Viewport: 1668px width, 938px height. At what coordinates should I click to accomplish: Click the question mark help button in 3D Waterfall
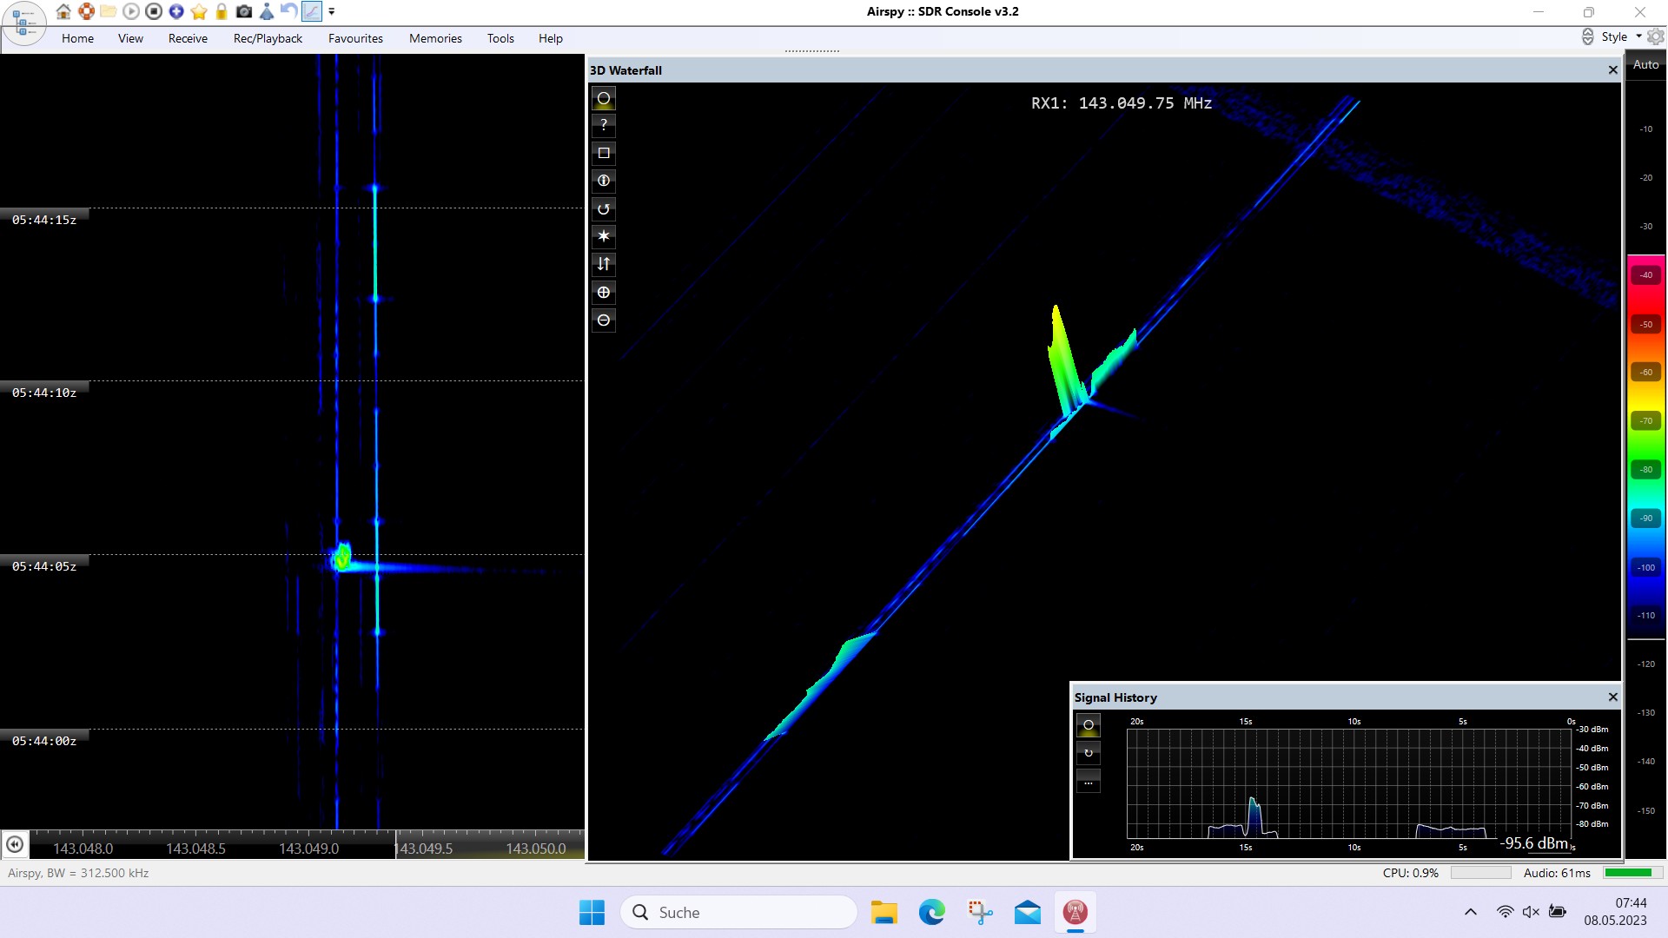604,125
